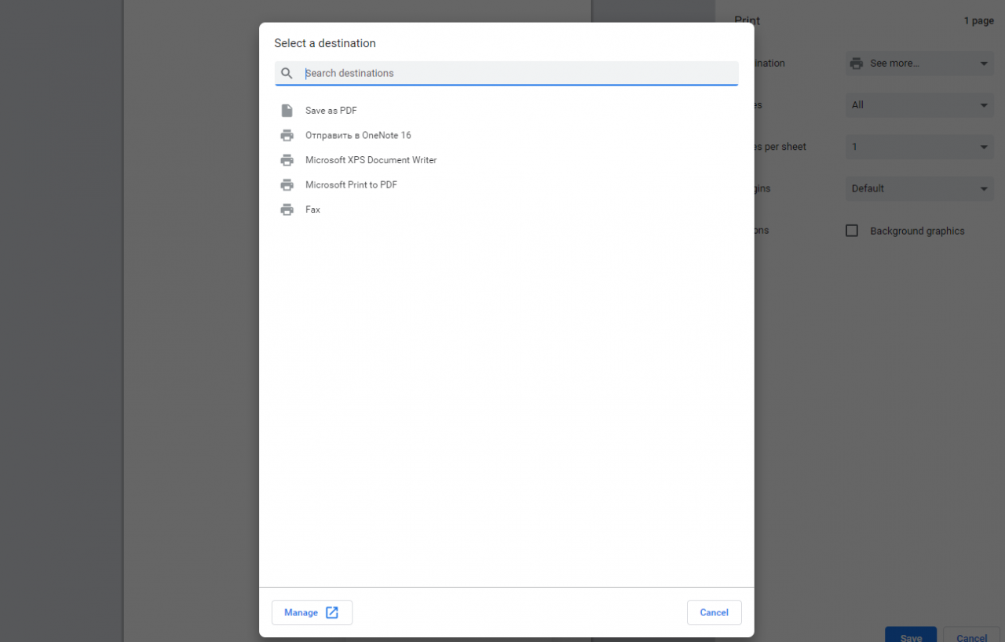Select Fax as the print destination
Viewport: 1005px width, 642px height.
coord(312,210)
